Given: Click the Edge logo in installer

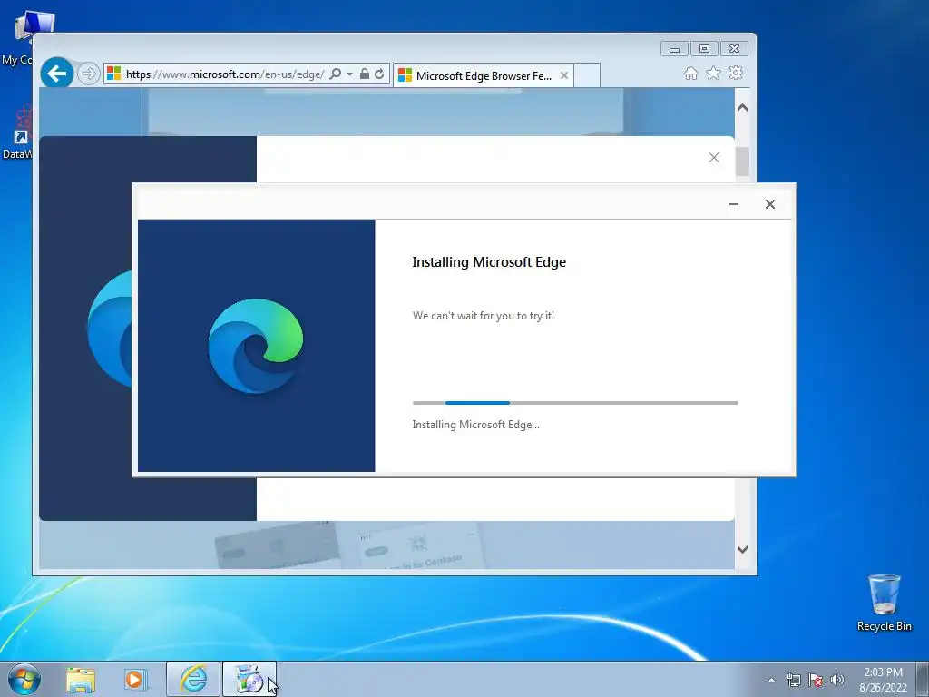Looking at the screenshot, I should point(256,346).
